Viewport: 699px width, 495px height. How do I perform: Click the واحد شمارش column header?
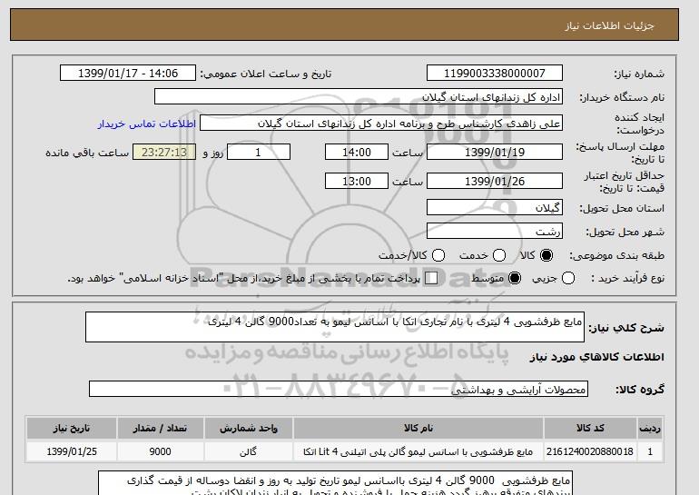249,428
